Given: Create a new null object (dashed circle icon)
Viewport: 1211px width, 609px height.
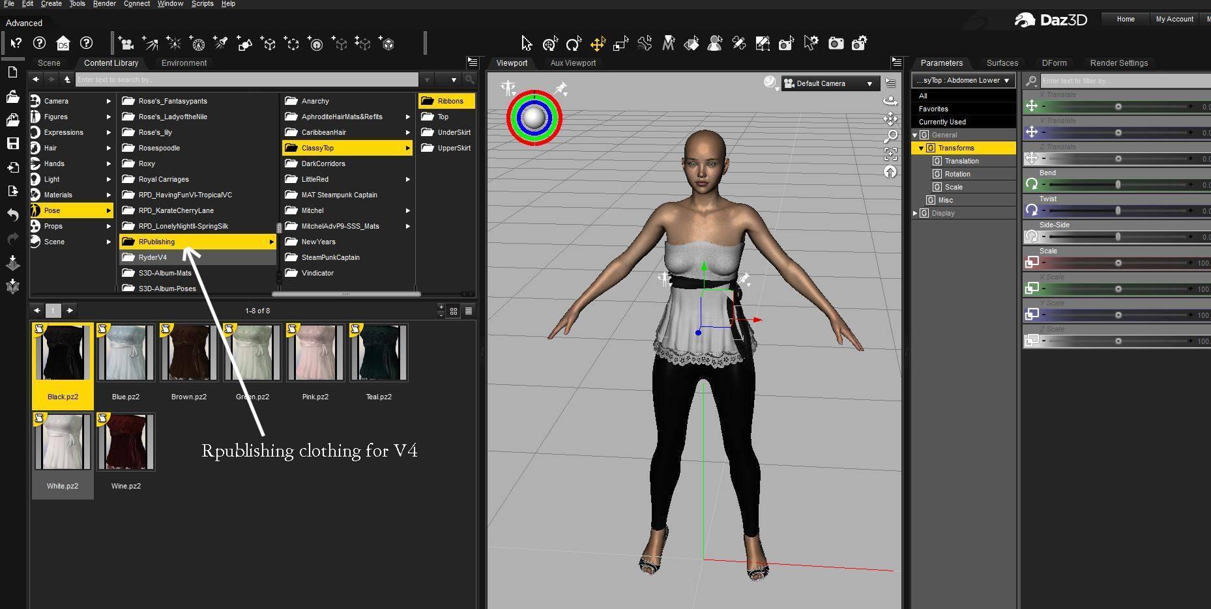Looking at the screenshot, I should 292,44.
